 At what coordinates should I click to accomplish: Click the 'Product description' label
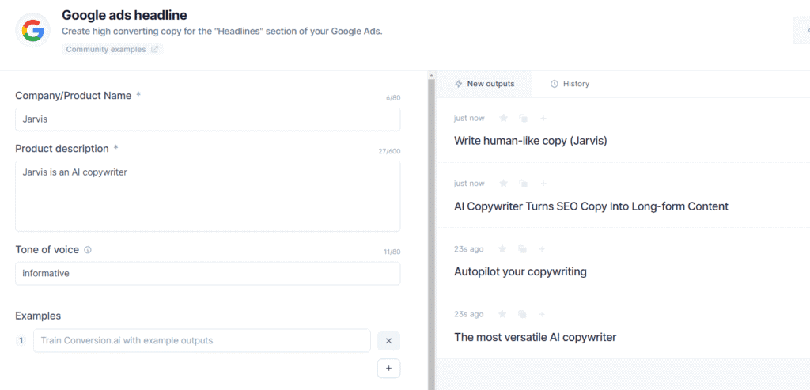(x=62, y=149)
